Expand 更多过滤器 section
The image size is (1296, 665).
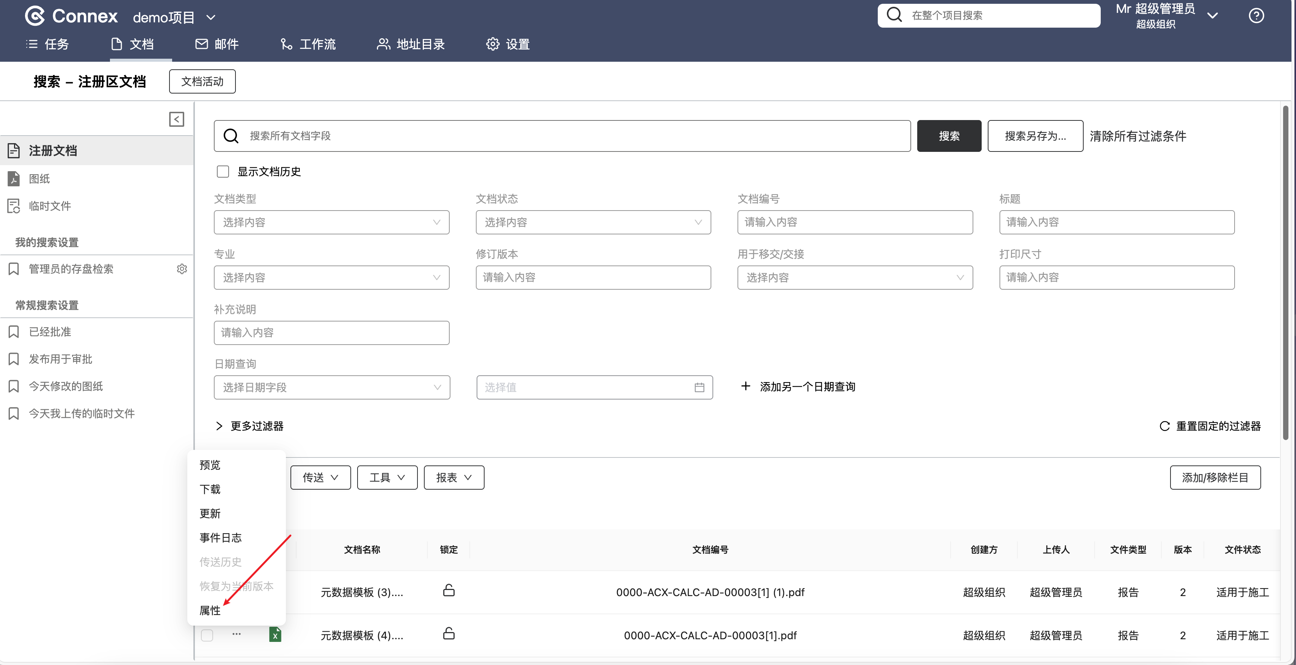tap(250, 426)
